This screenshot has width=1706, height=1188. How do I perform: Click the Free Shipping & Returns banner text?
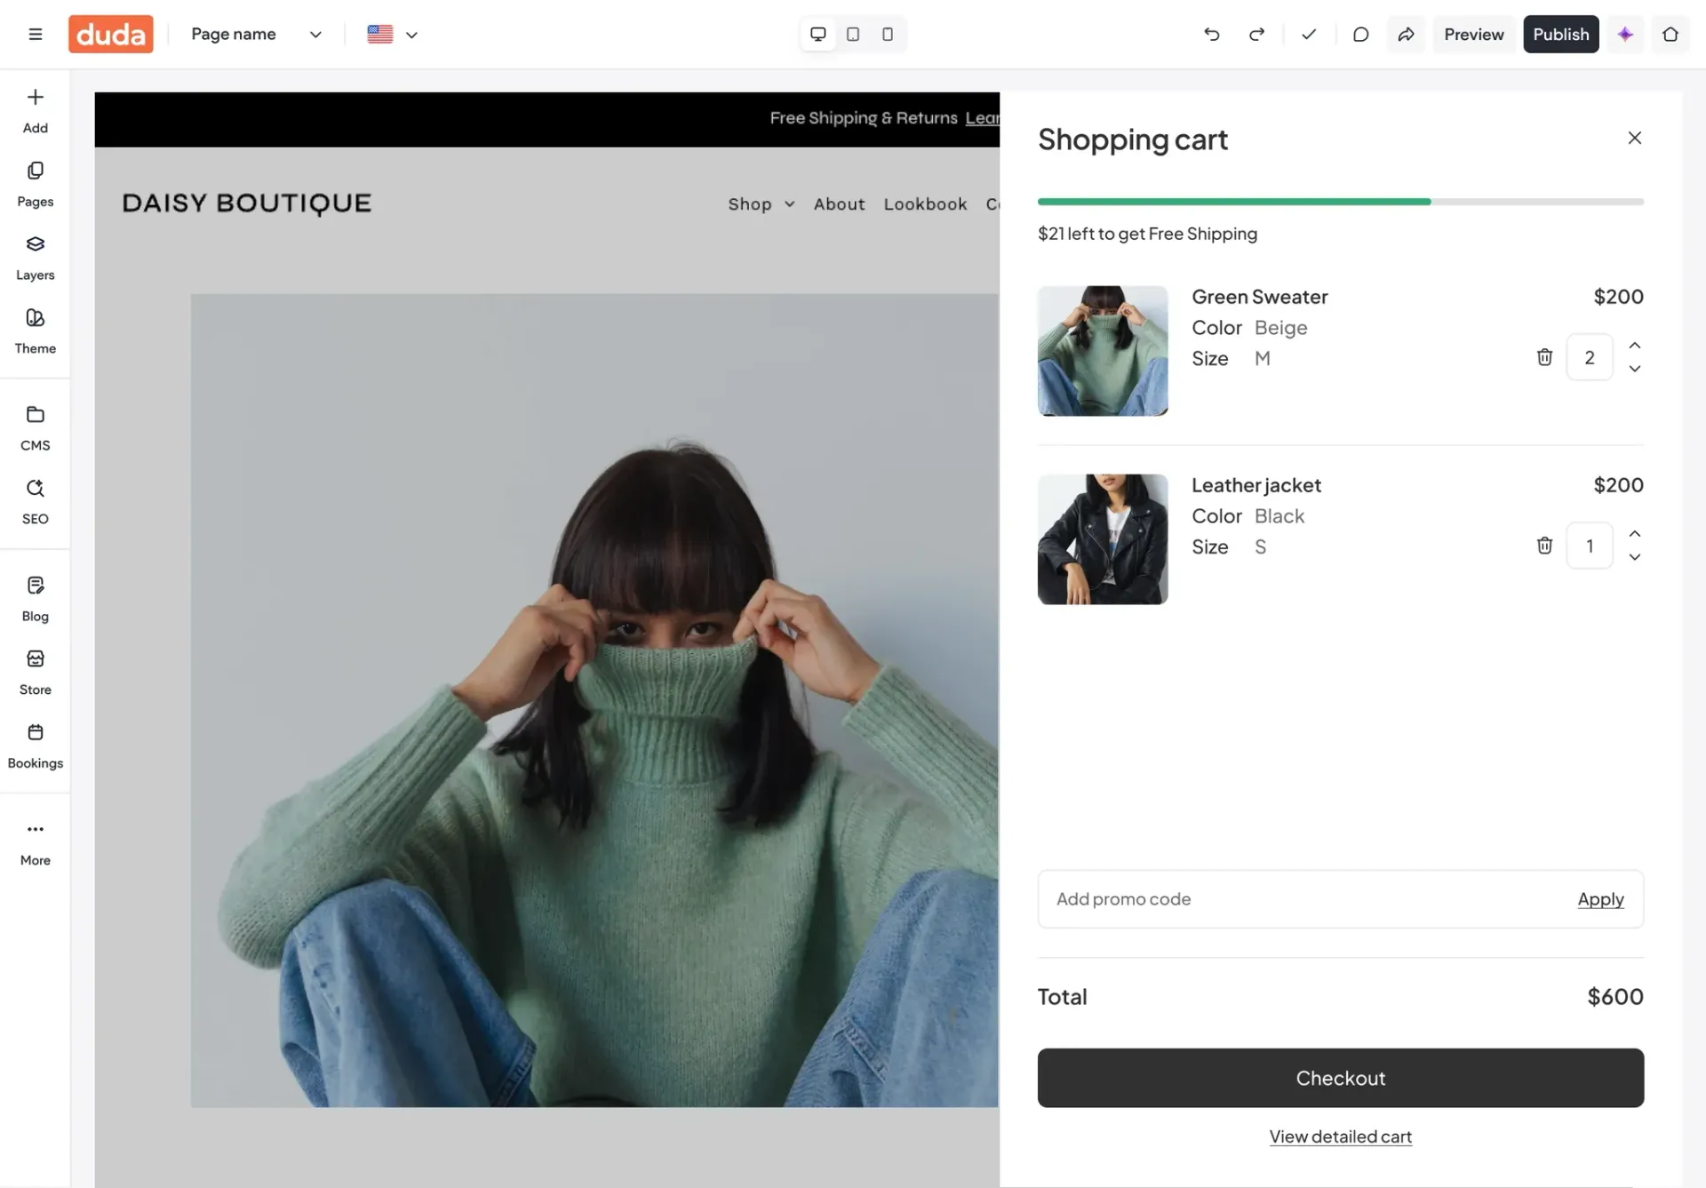coord(864,118)
